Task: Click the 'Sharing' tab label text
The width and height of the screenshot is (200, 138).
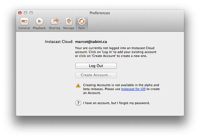Action: tap(54, 28)
